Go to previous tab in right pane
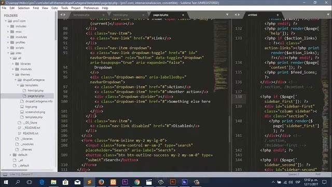The height and width of the screenshot is (187, 332). [236, 15]
